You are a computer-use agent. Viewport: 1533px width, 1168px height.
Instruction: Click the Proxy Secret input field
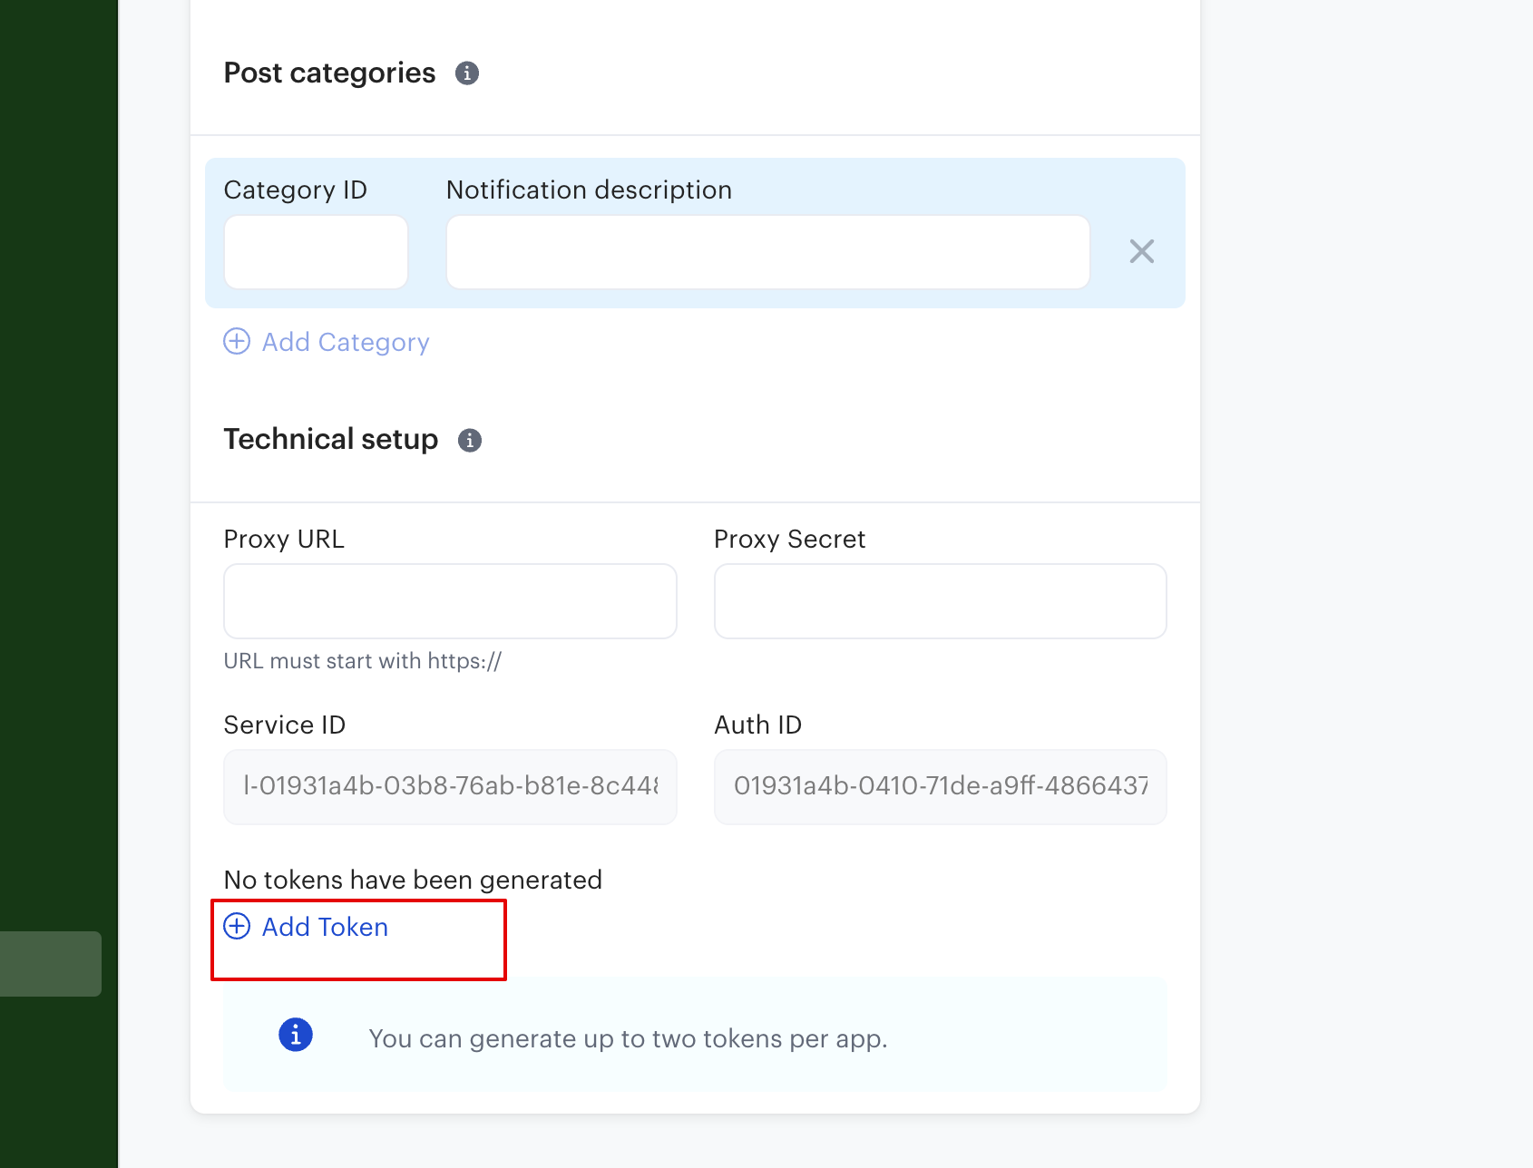pos(940,601)
